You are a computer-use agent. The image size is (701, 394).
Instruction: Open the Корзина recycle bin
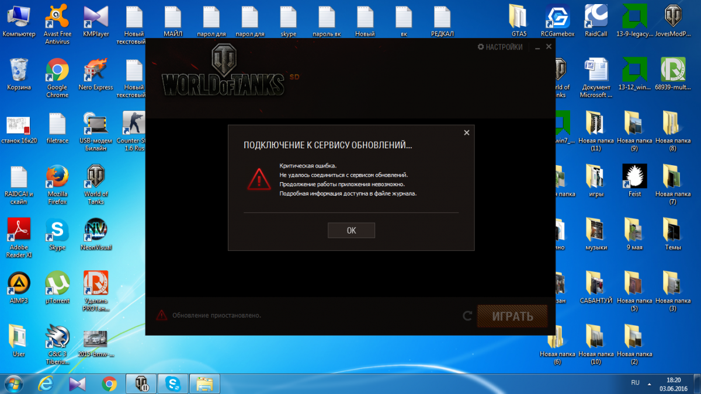19,74
